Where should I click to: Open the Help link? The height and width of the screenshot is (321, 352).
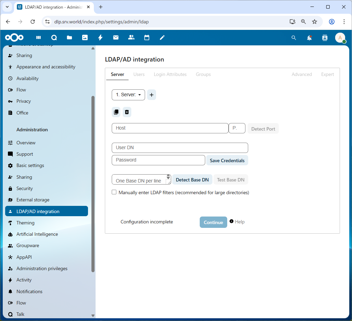(240, 222)
